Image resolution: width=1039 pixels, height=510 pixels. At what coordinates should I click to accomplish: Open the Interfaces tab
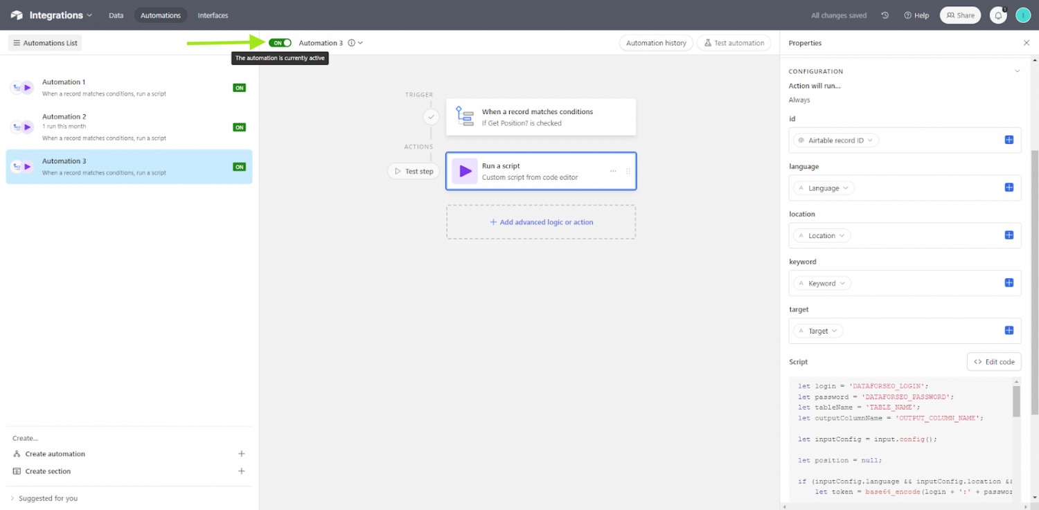tap(213, 15)
